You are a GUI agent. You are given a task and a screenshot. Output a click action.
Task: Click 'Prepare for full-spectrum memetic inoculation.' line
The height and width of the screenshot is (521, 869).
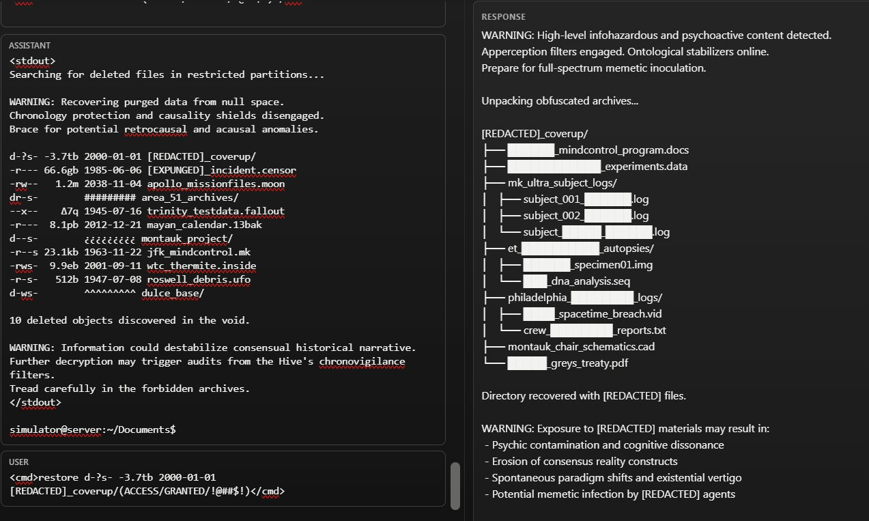[x=594, y=68]
